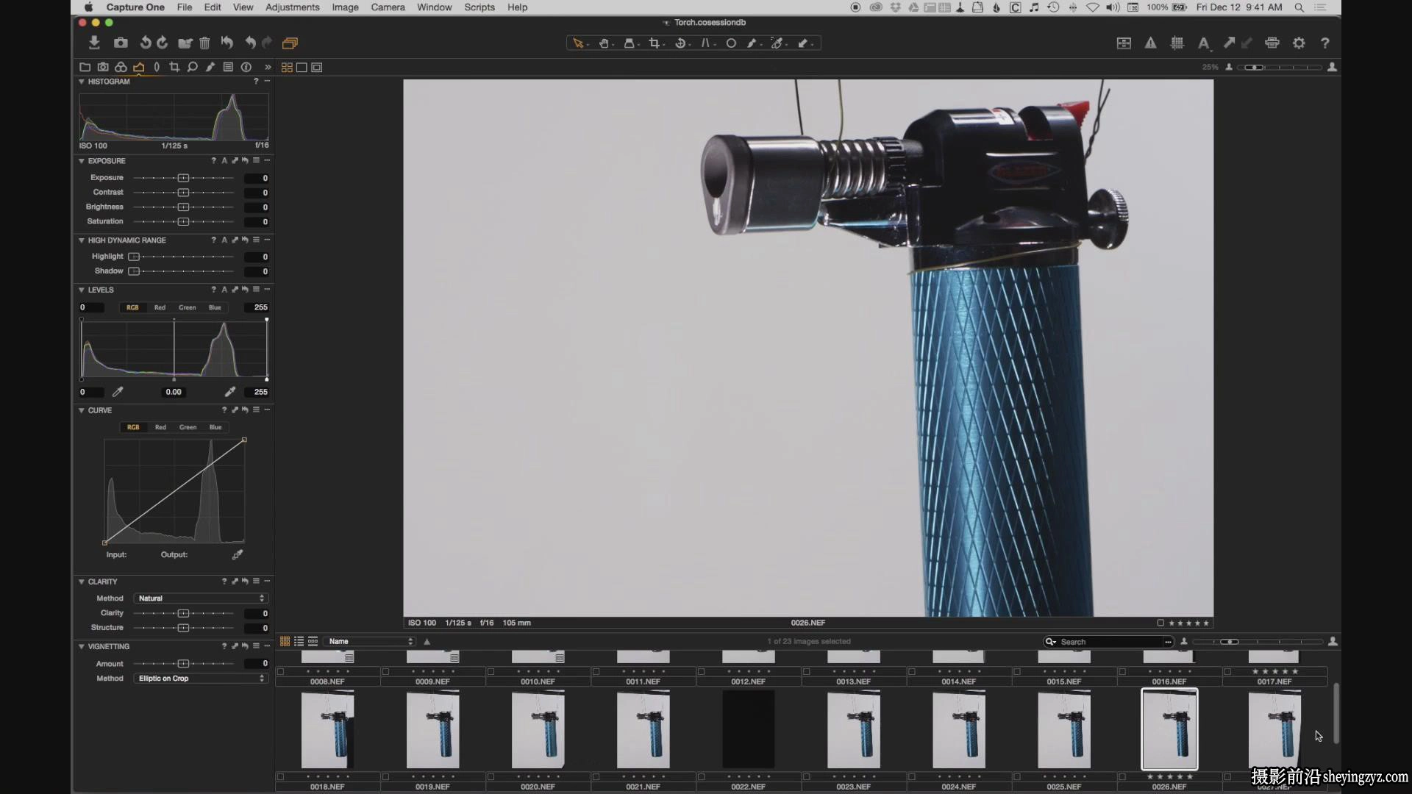Collapse the Vignetting panel

click(x=82, y=647)
